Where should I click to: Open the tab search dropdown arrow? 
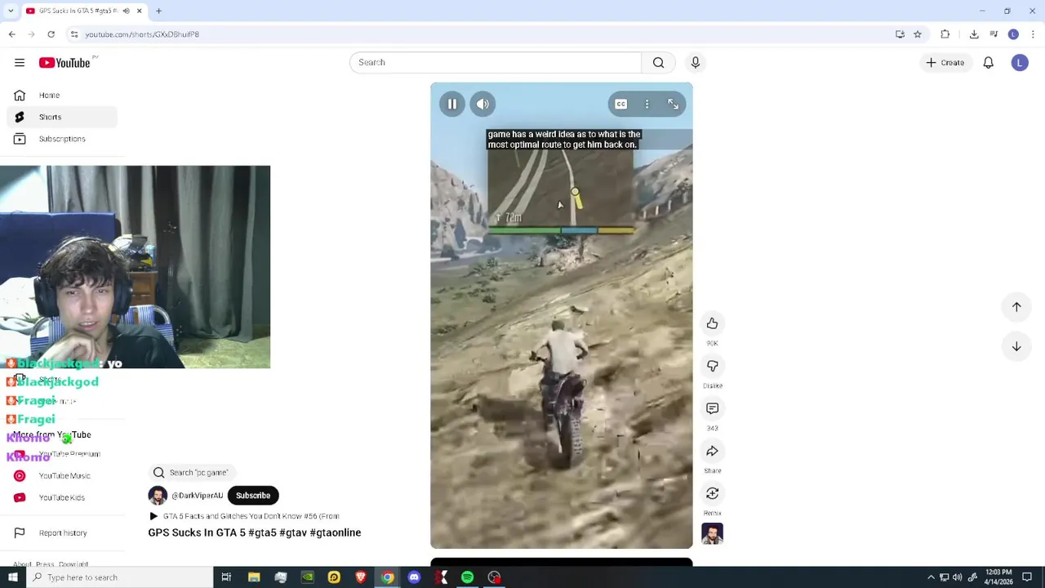pos(11,11)
